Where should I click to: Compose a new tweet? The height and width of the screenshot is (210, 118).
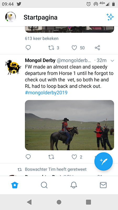pyautogui.click(x=104, y=161)
